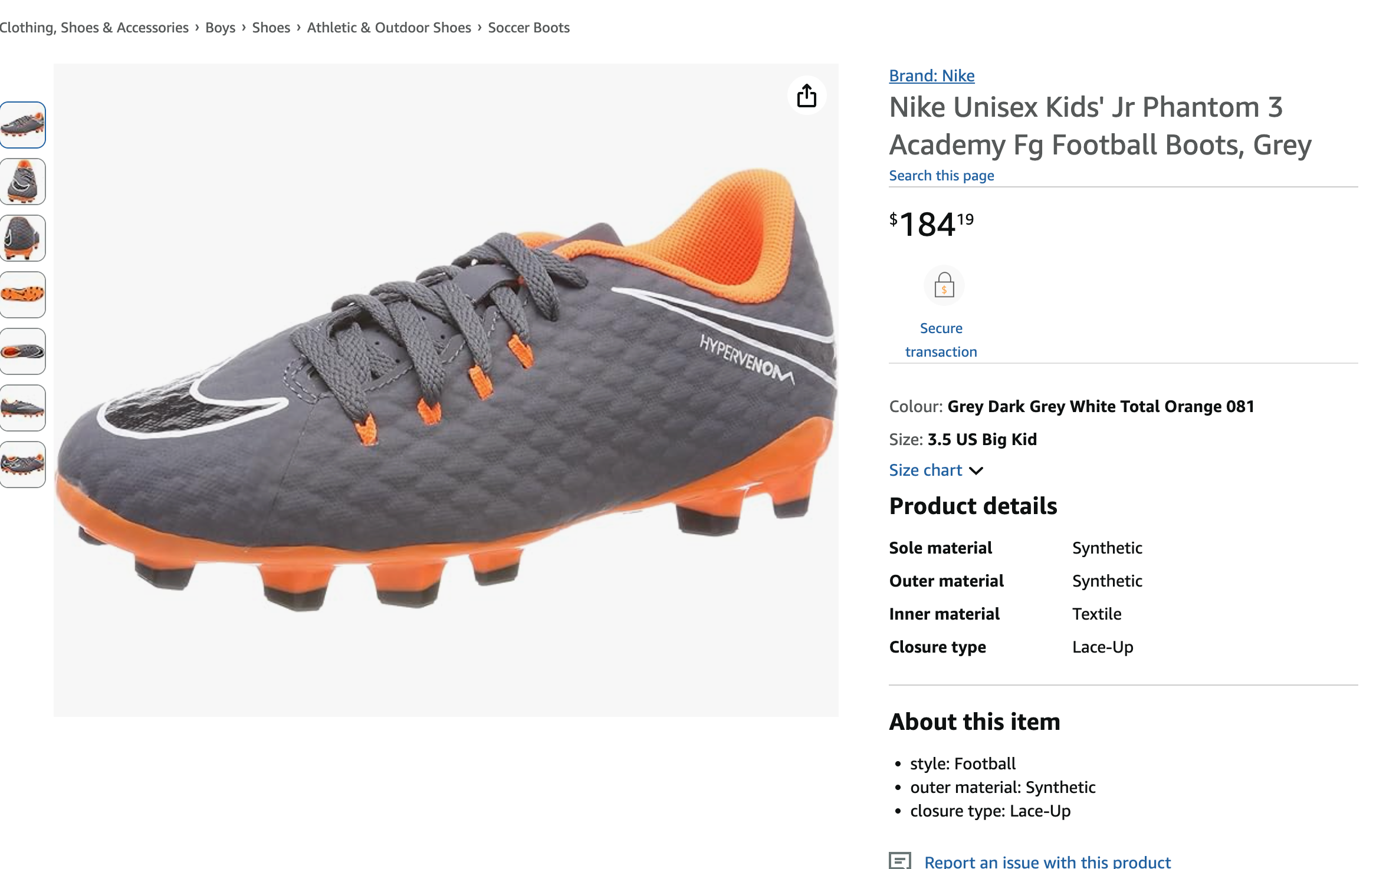This screenshot has height=869, width=1386.
Task: Click the Search this page link
Action: [x=941, y=176]
